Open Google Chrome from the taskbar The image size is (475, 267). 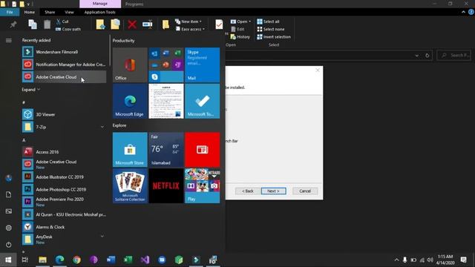coord(76,260)
